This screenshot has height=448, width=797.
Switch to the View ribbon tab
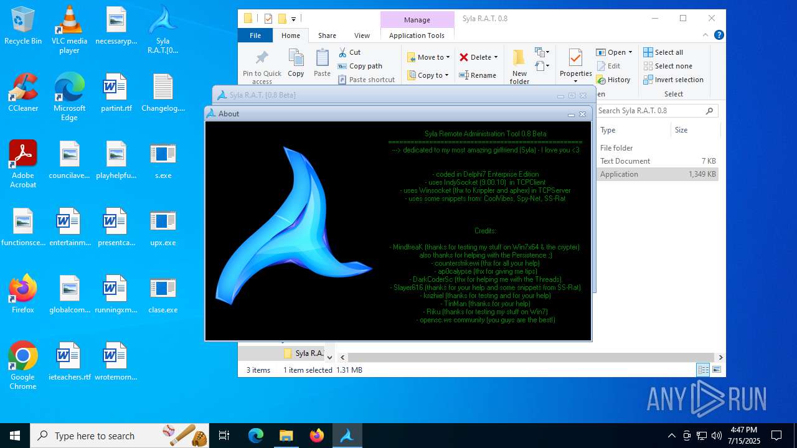tap(362, 35)
